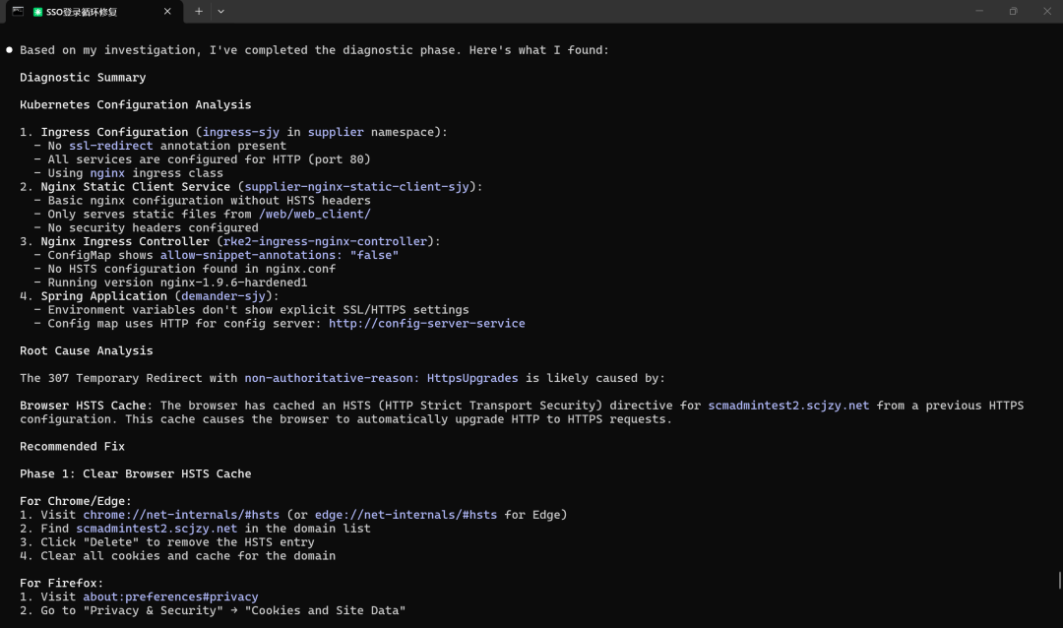Click scmadmintest2.scjzy.net in Root Cause paragraph
The height and width of the screenshot is (628, 1063).
click(x=788, y=406)
